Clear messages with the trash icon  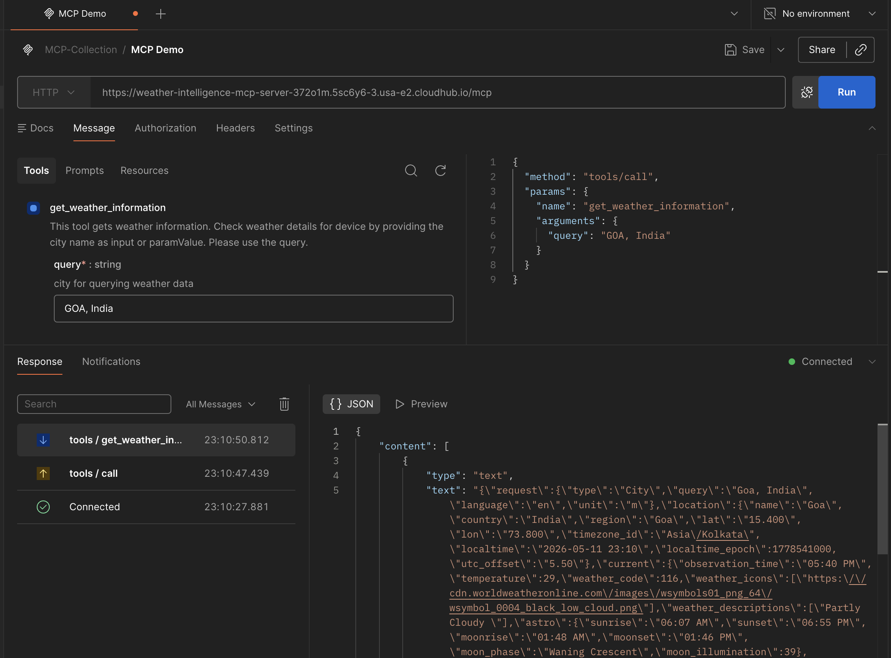[284, 404]
